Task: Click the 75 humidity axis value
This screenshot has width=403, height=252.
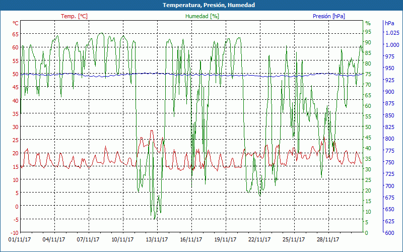Action: pyautogui.click(x=368, y=74)
